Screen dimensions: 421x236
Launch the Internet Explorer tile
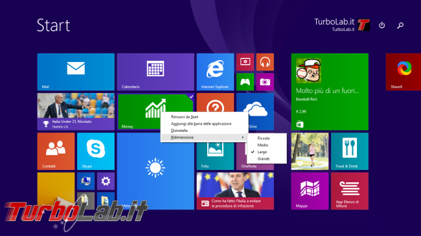(x=215, y=72)
